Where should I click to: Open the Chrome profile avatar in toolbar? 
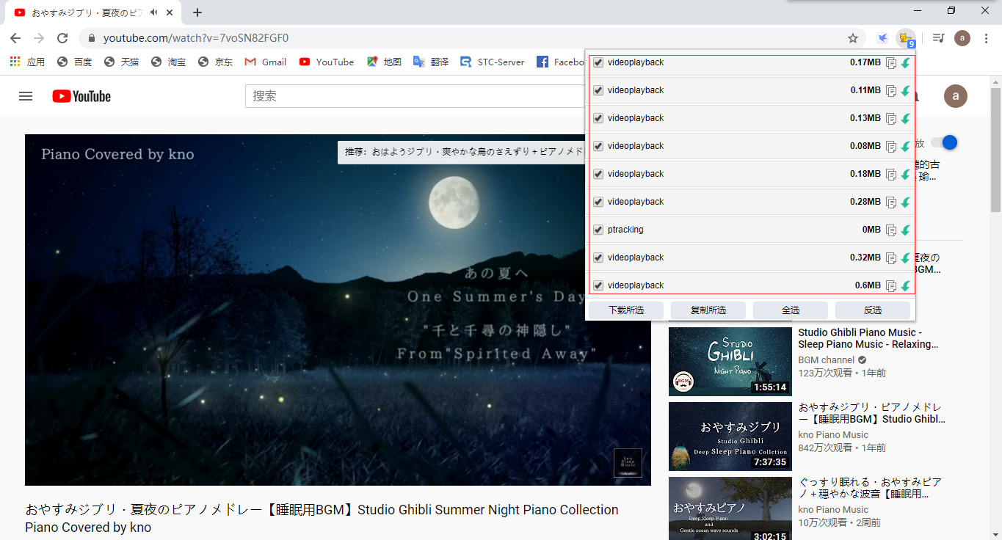coord(962,38)
